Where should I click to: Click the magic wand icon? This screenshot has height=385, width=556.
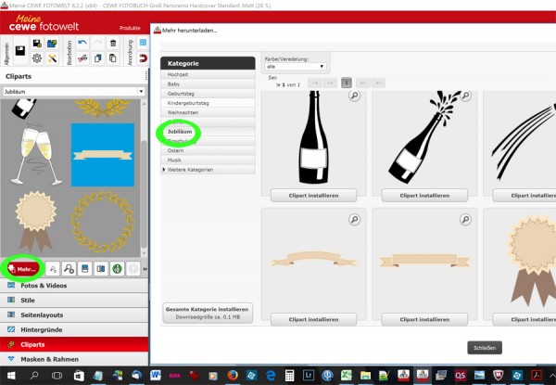[x=52, y=58]
